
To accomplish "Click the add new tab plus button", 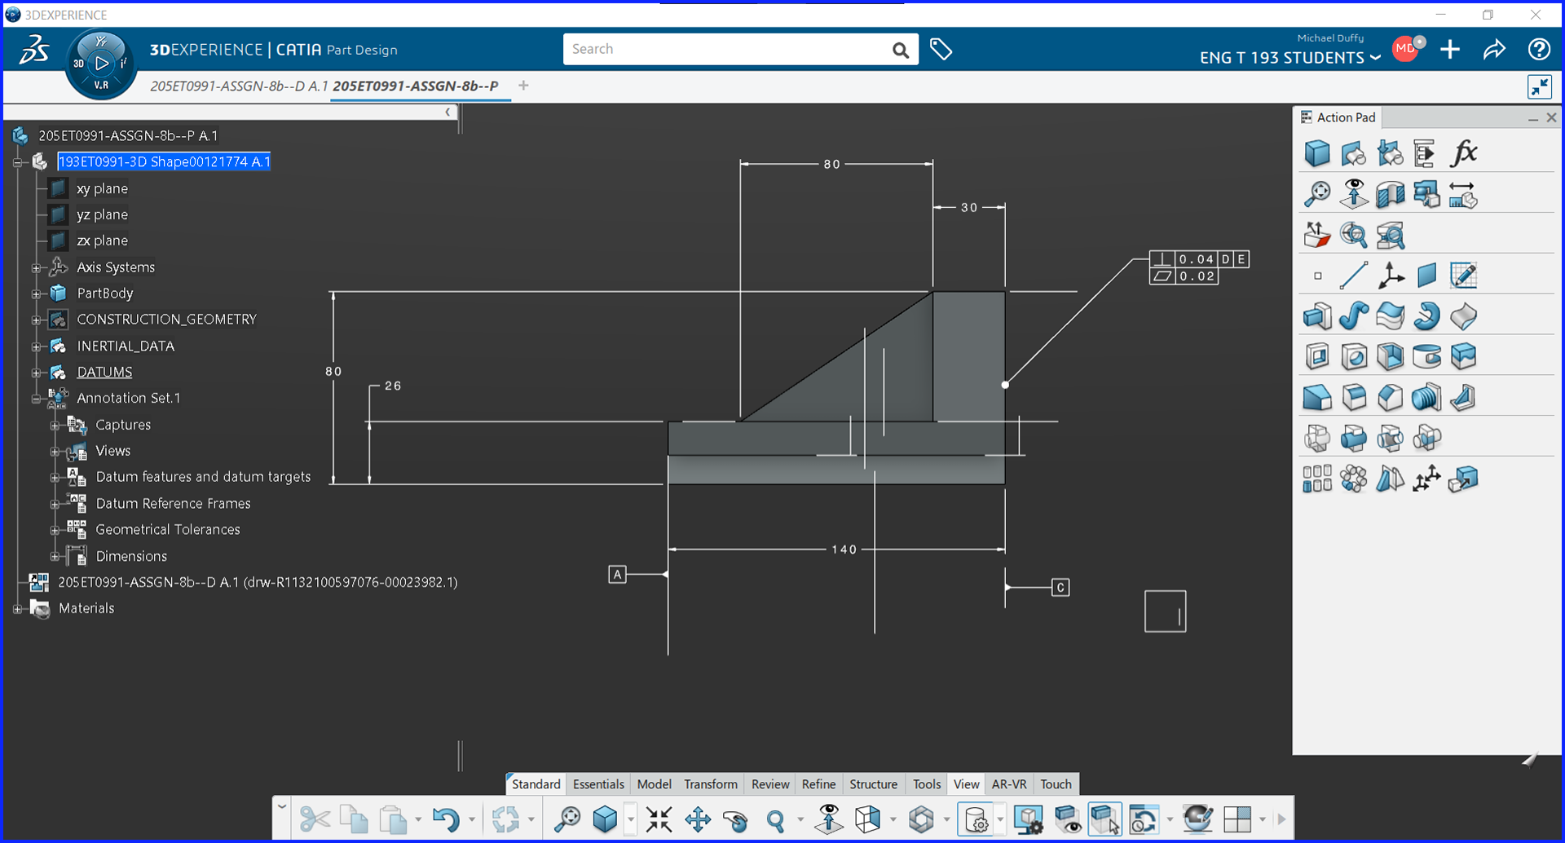I will pyautogui.click(x=523, y=86).
